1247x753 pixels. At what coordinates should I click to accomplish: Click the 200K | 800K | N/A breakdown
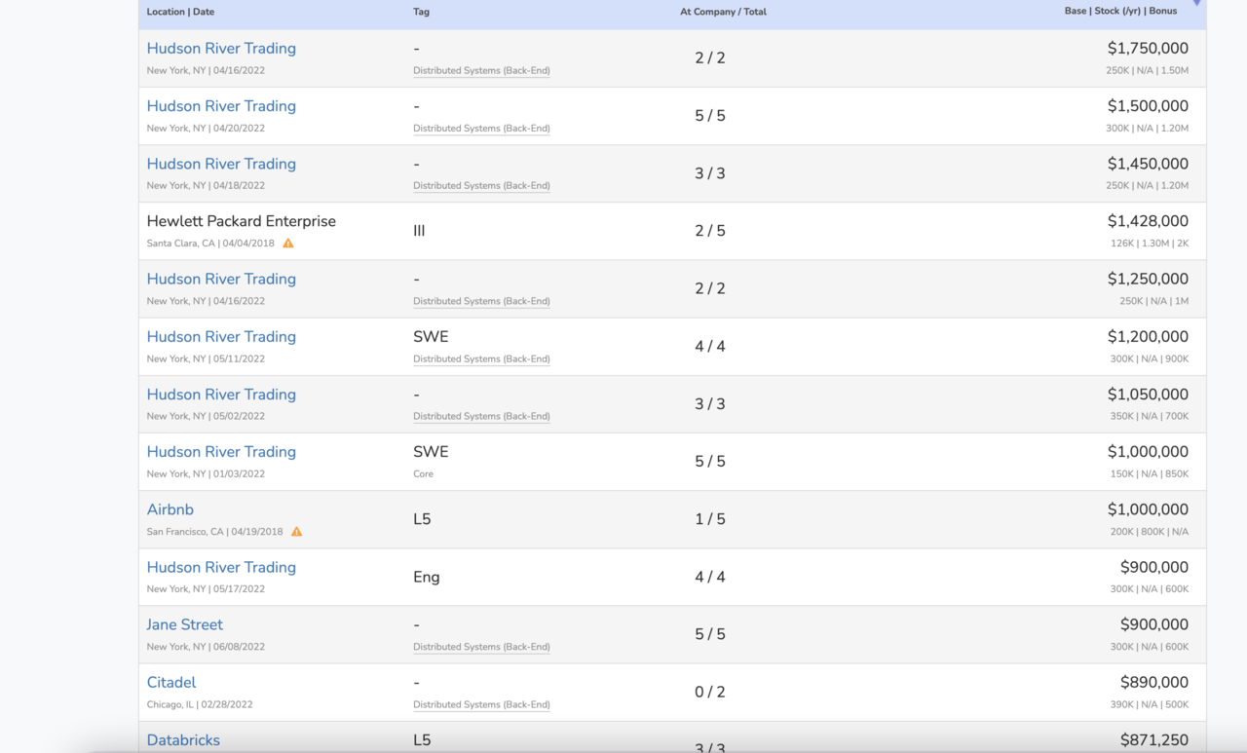tap(1150, 532)
